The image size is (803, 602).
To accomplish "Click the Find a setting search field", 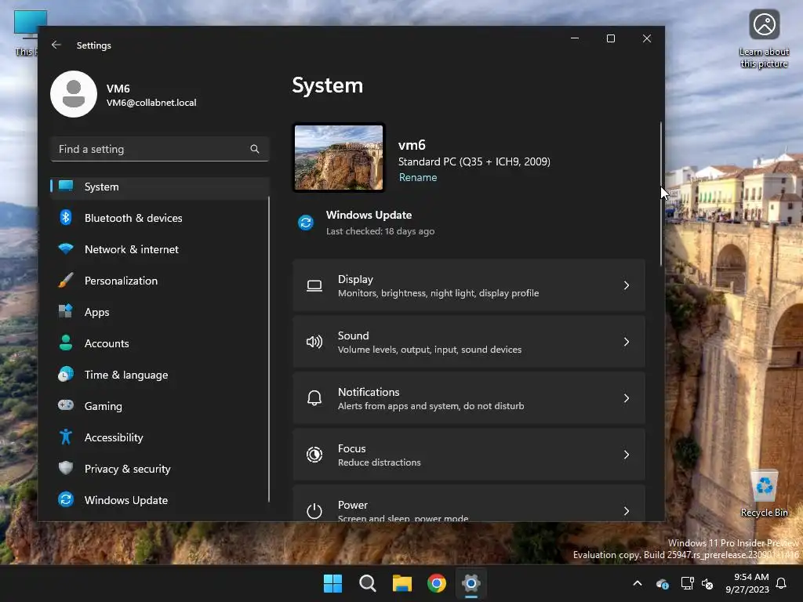I will [160, 149].
